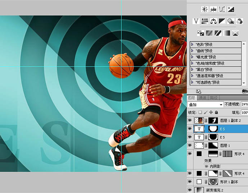This screenshot has width=248, height=193.
Task: Add a Hue/Saturation adjustment
Action: point(205,21)
